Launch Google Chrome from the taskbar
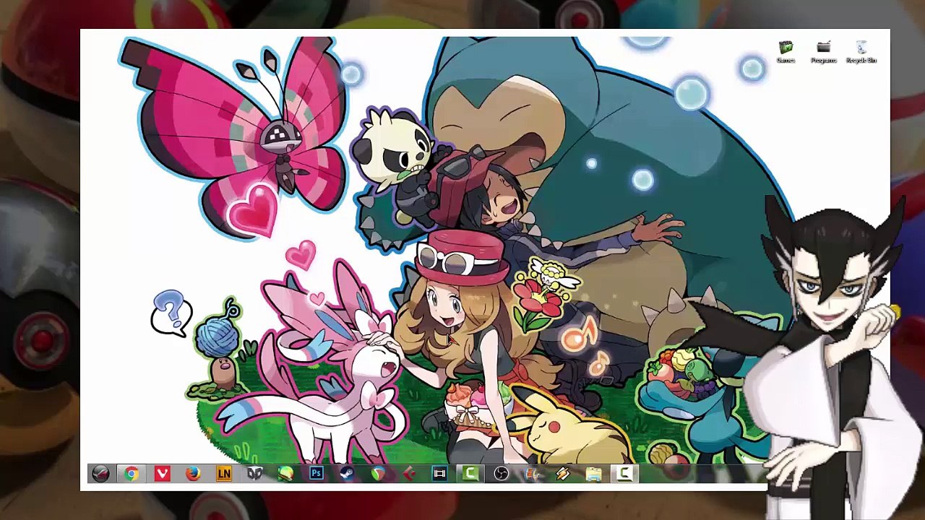The height and width of the screenshot is (520, 925). click(132, 474)
